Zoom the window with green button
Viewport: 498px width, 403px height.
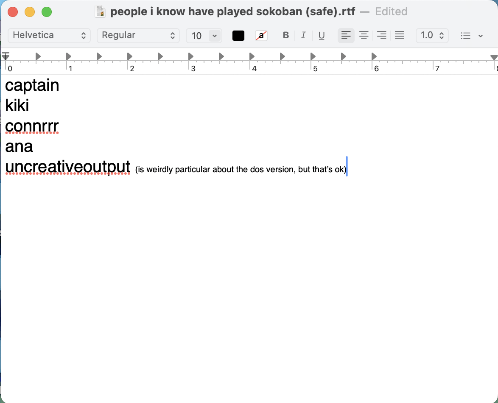(x=47, y=12)
